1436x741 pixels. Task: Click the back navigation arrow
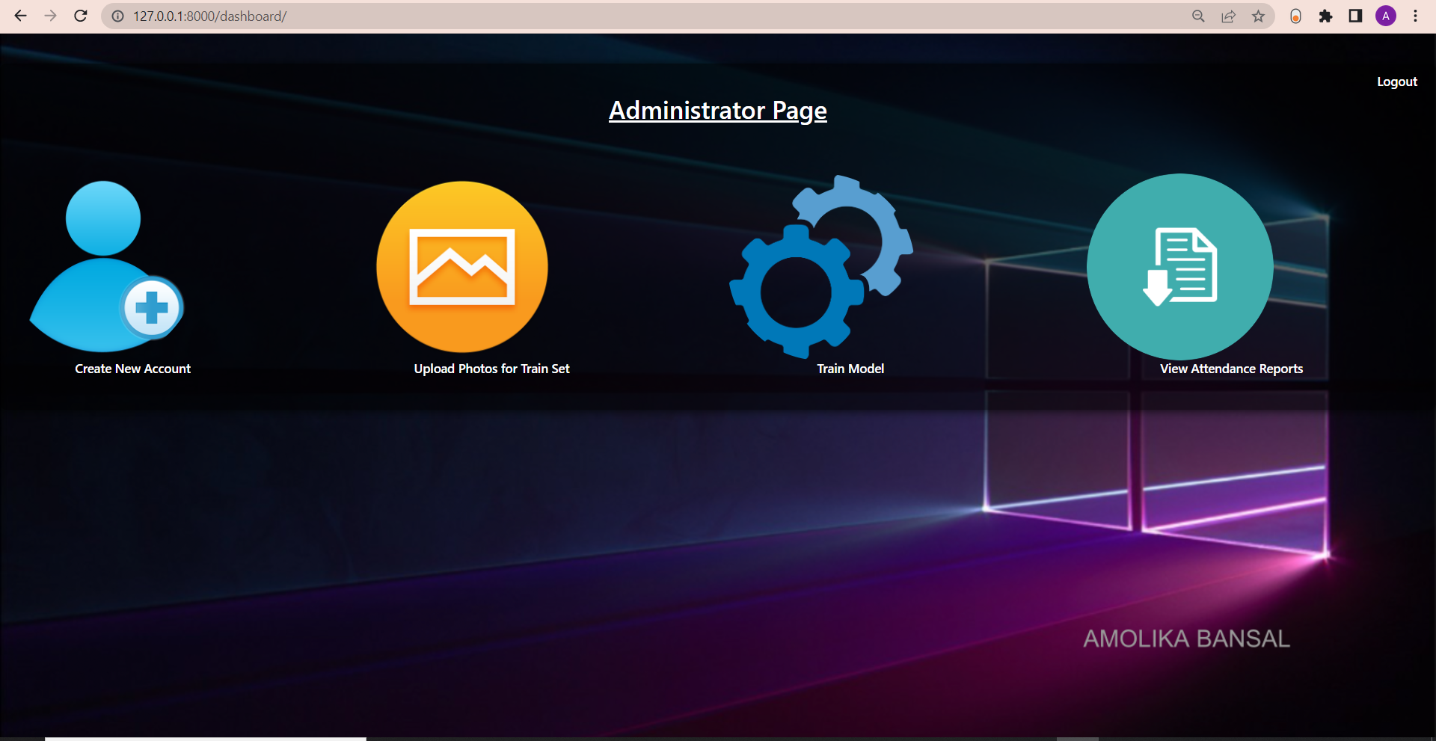pyautogui.click(x=20, y=16)
